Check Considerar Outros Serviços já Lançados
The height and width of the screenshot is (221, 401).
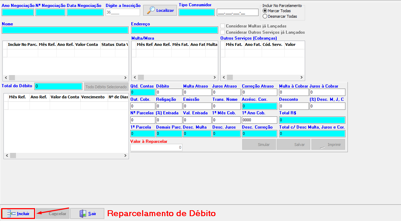[223, 32]
